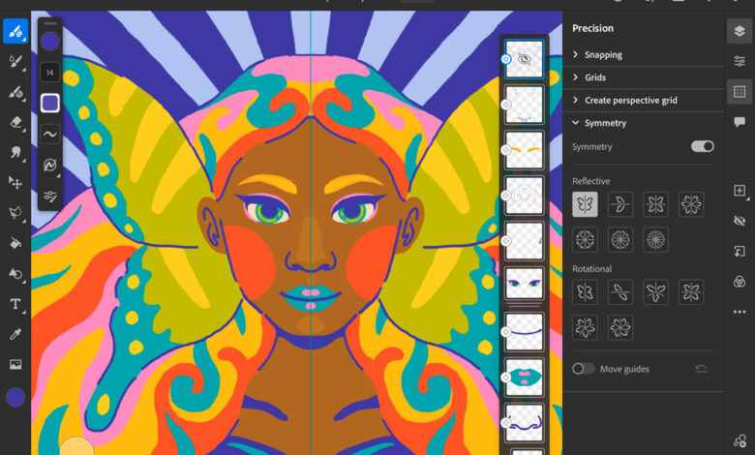Select the Eyedropper tool
Viewport: 755px width, 455px height.
click(x=15, y=334)
